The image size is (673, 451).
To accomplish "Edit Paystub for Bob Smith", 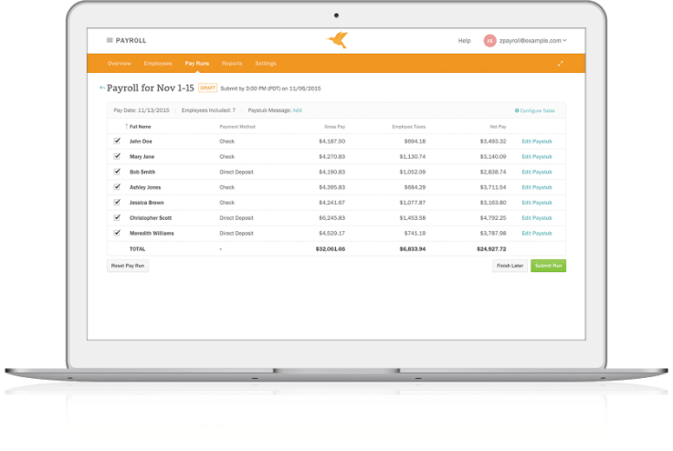I will (537, 172).
